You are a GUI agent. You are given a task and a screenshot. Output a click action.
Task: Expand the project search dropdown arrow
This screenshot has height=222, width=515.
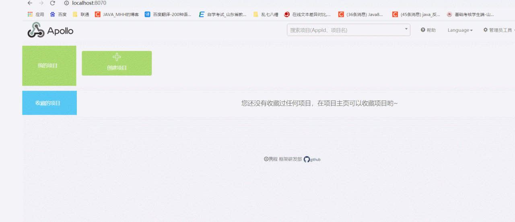pyautogui.click(x=406, y=29)
